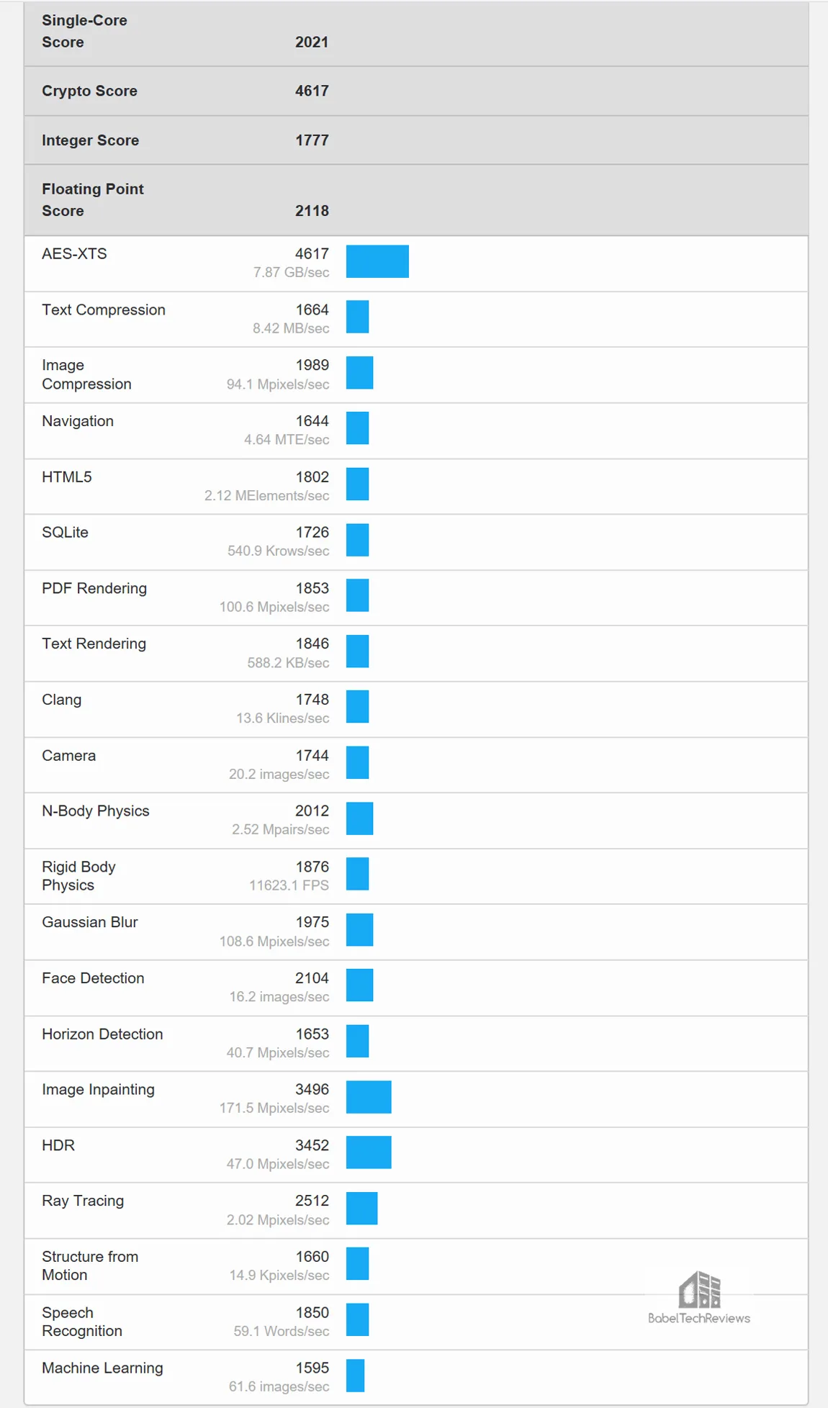Viewport: 828px width, 1408px height.
Task: Click the AES-XTS score bar
Action: point(377,261)
